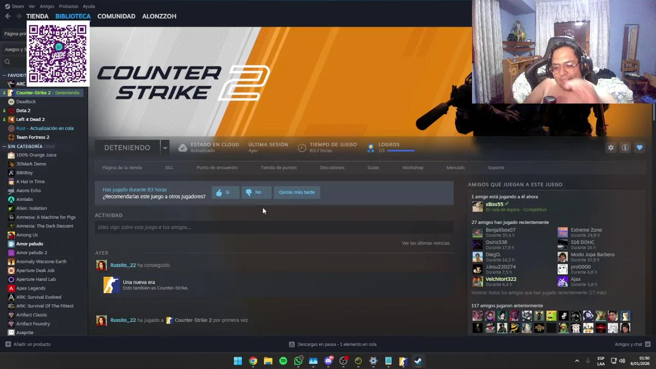This screenshot has width=656, height=369.
Task: Click the Alien: Isolation game icon
Action: coord(11,208)
